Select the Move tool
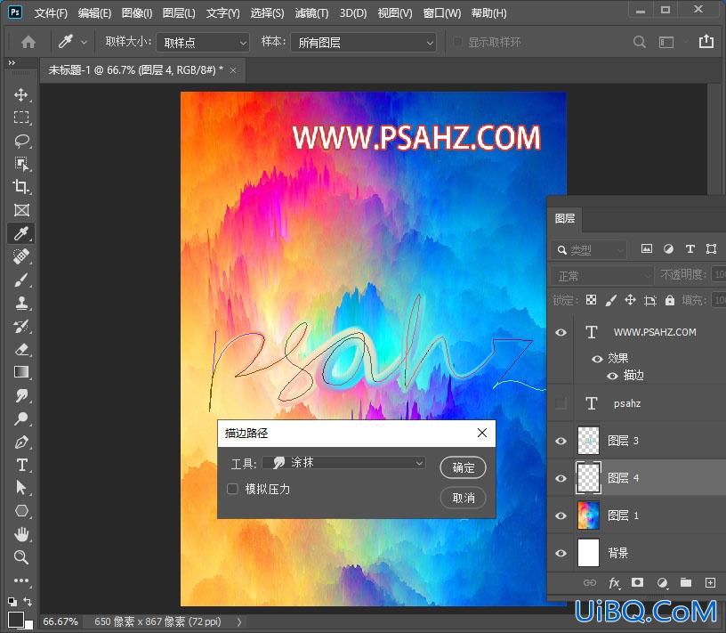Image resolution: width=726 pixels, height=633 pixels. pos(20,94)
